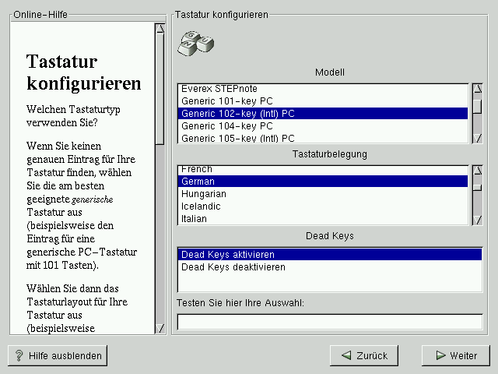
Task: Select Dead Keys aktivieren option
Action: (x=227, y=255)
